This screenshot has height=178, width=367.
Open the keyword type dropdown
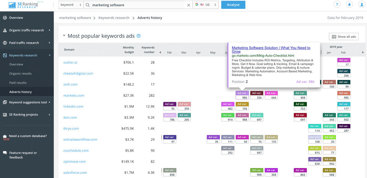[71, 5]
